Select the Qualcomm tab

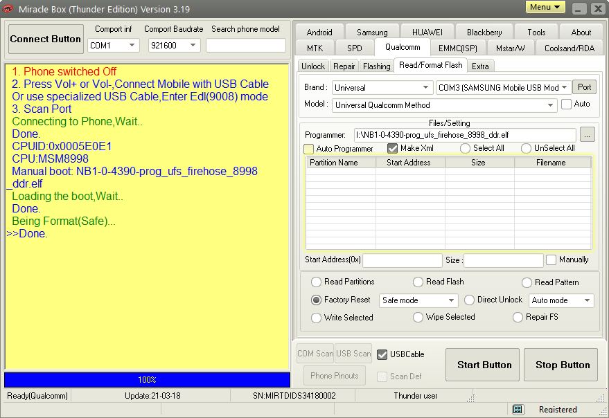click(x=403, y=47)
